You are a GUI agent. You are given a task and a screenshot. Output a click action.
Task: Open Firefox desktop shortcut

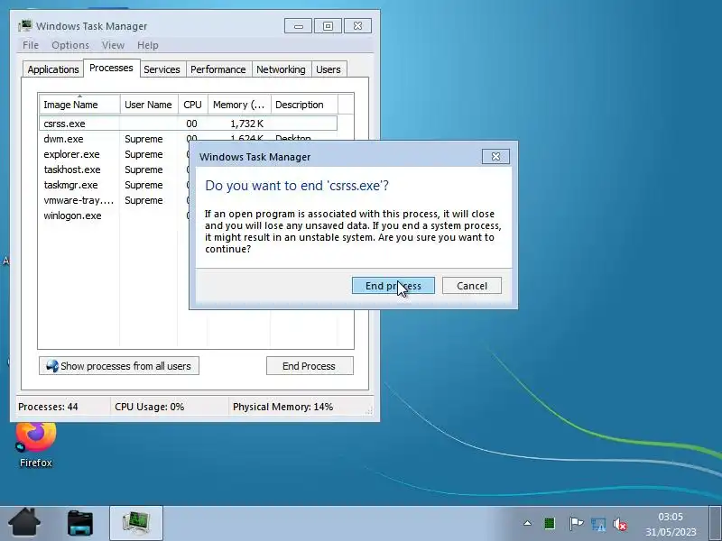click(35, 445)
